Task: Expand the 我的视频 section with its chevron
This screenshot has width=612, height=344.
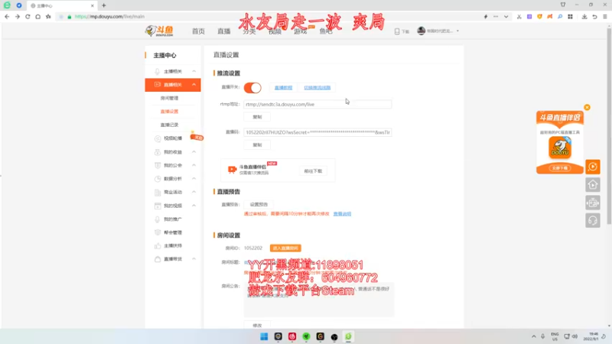Action: 194,206
